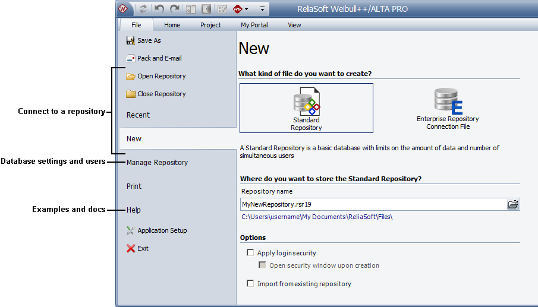The image size is (538, 307).
Task: Open the My Portal tab
Action: pyautogui.click(x=254, y=25)
